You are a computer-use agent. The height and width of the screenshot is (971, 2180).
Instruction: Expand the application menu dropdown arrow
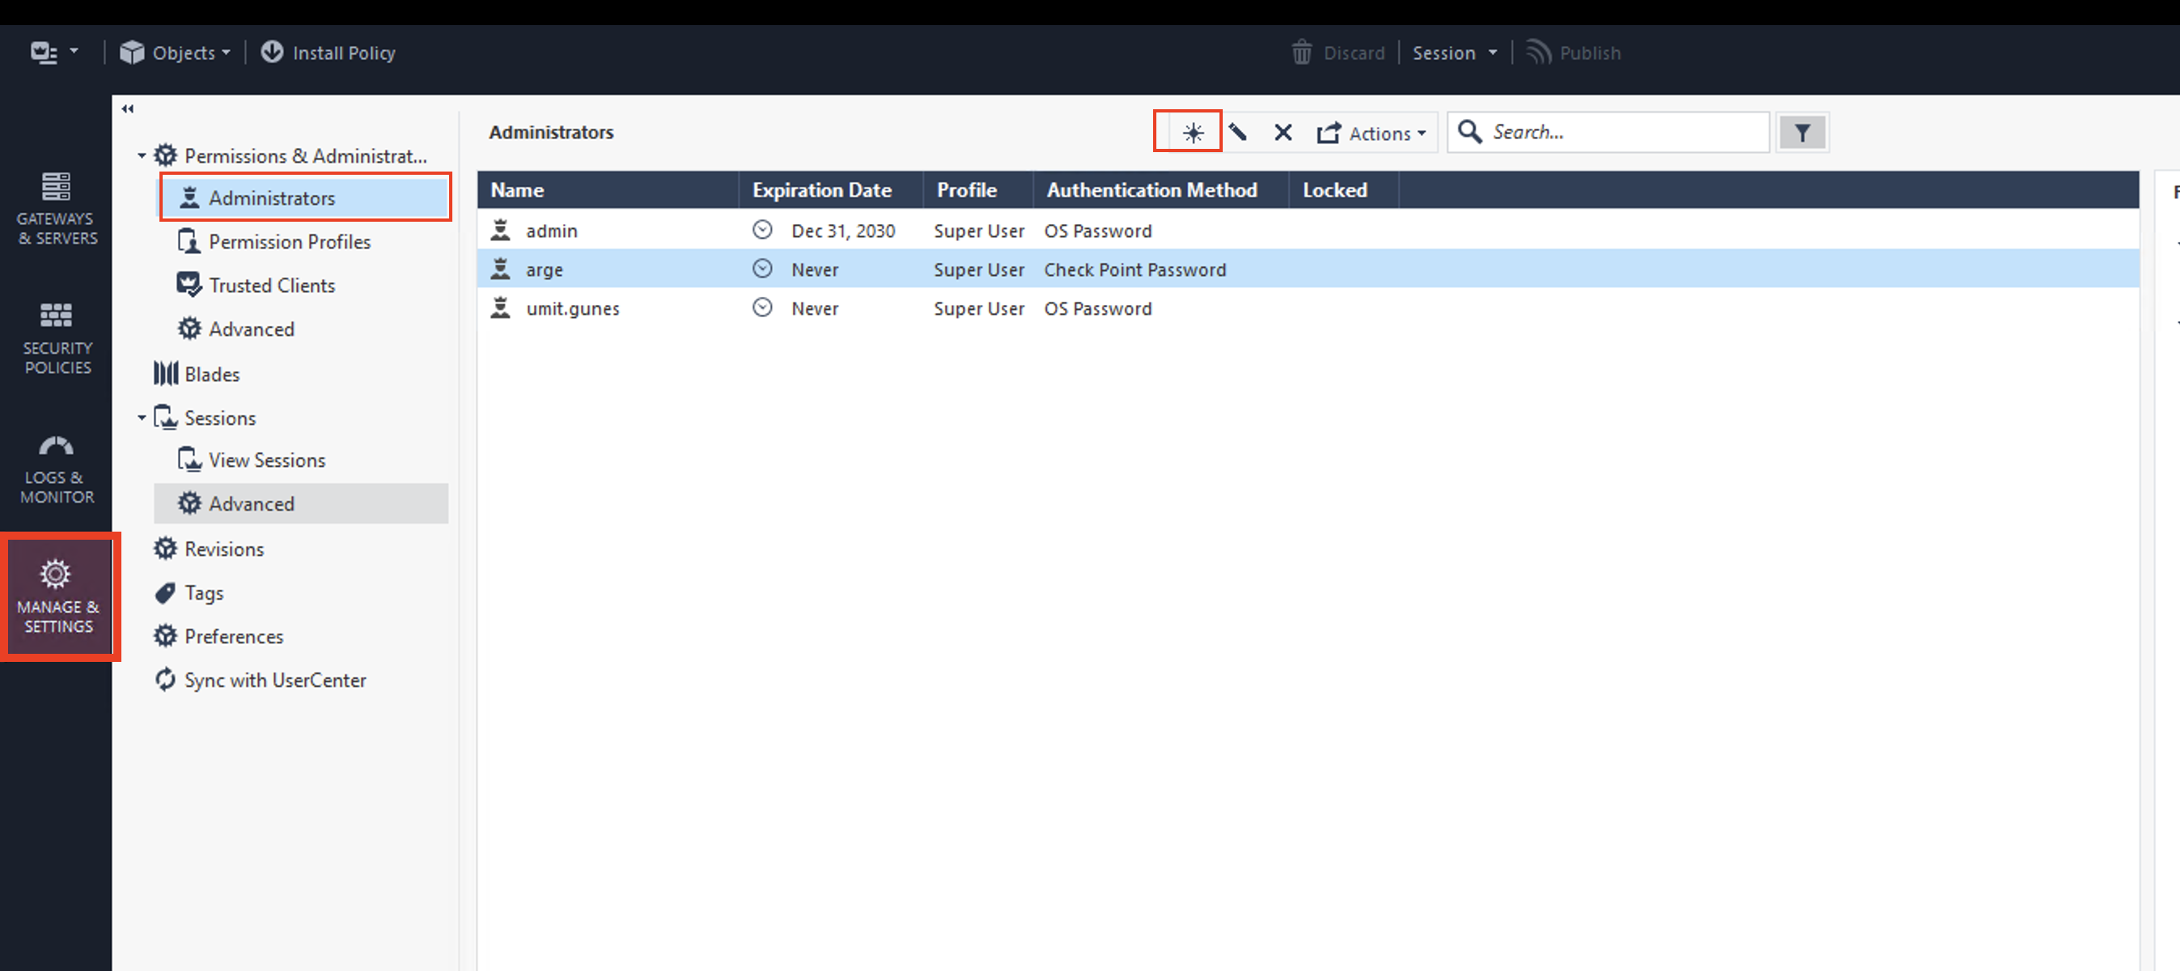(74, 52)
